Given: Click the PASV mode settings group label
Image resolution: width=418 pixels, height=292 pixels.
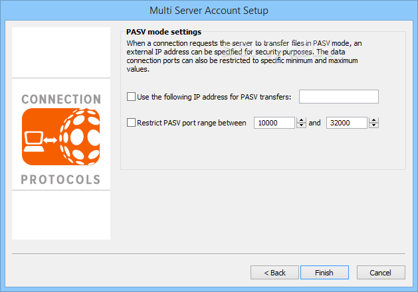Looking at the screenshot, I should point(163,32).
